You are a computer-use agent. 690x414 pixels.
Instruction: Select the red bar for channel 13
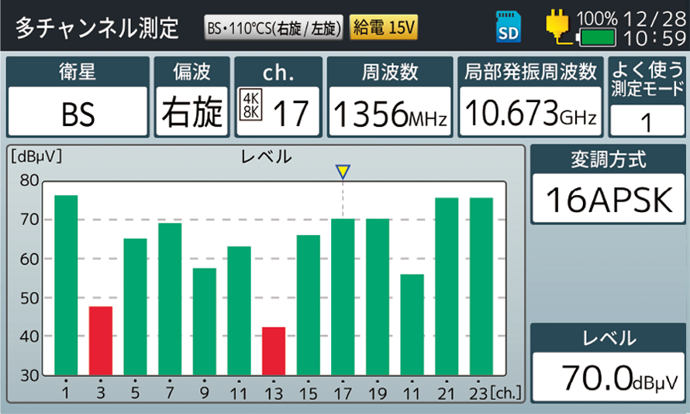(274, 351)
